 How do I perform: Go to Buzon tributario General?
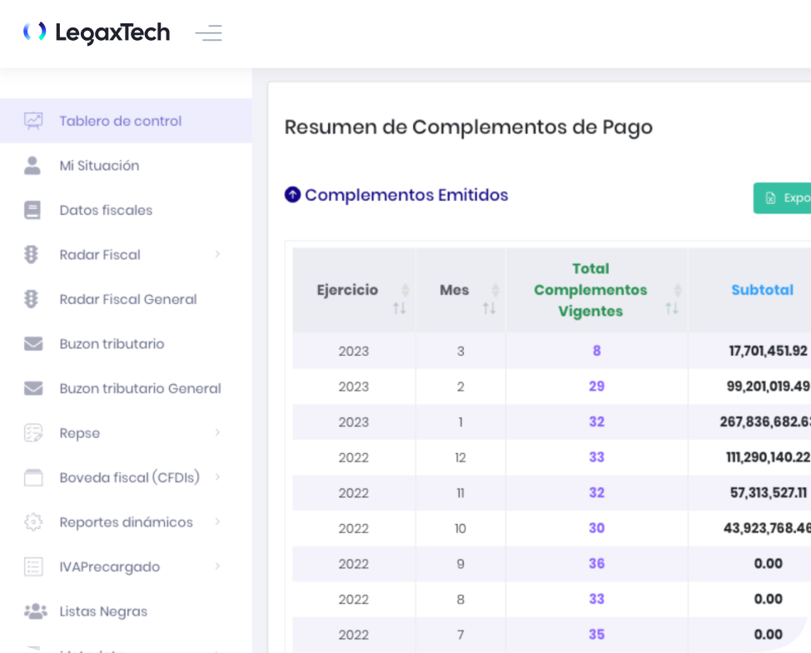(140, 388)
